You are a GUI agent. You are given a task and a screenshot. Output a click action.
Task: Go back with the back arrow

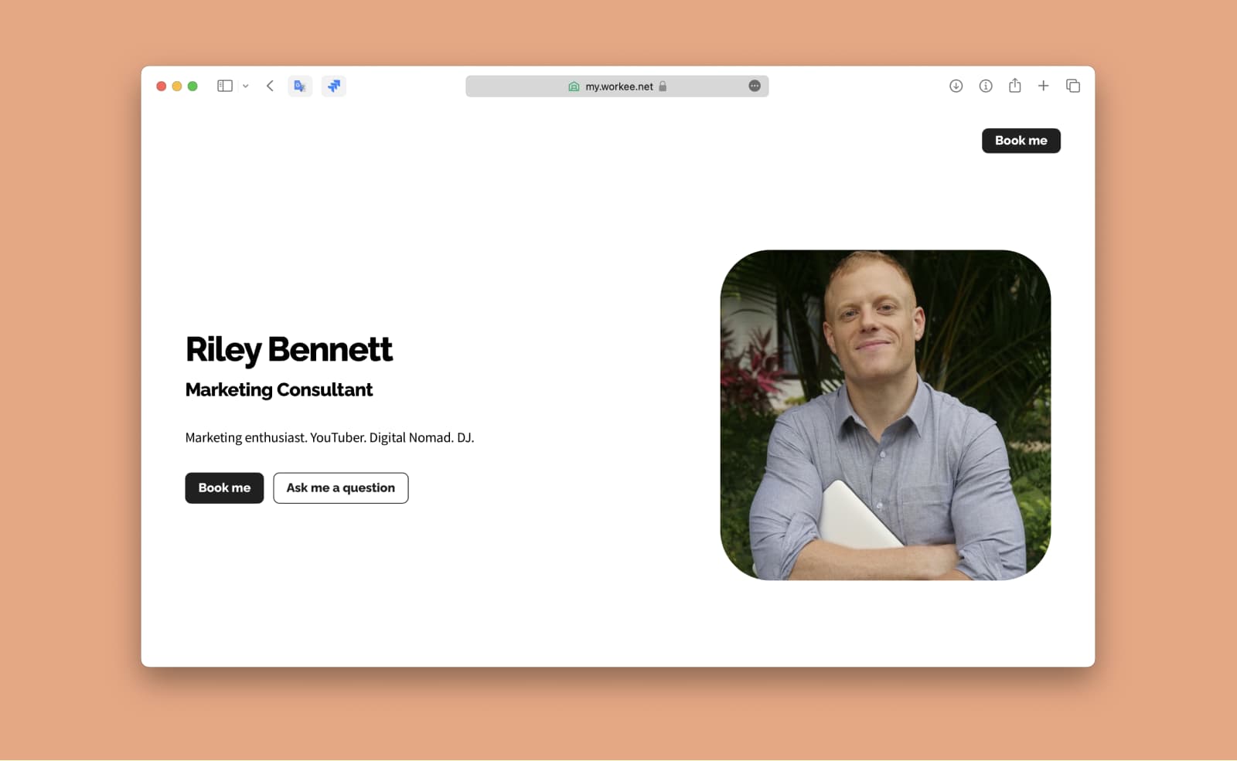(270, 86)
